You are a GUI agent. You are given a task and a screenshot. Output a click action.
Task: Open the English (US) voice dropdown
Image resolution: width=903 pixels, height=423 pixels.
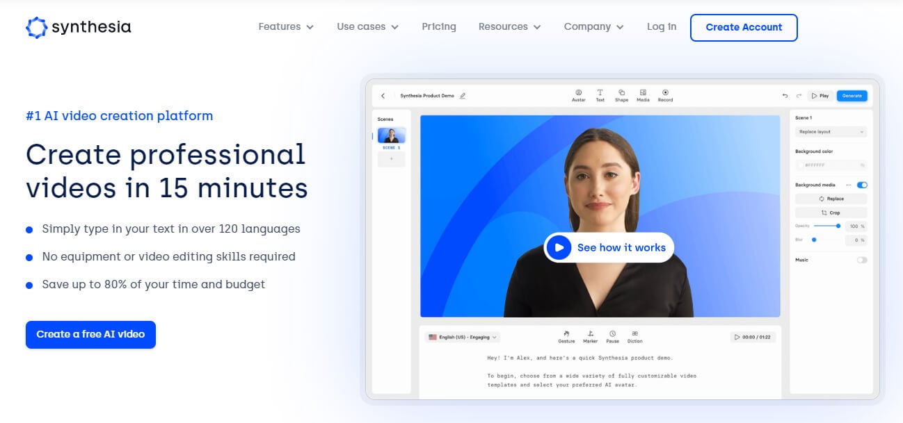462,337
